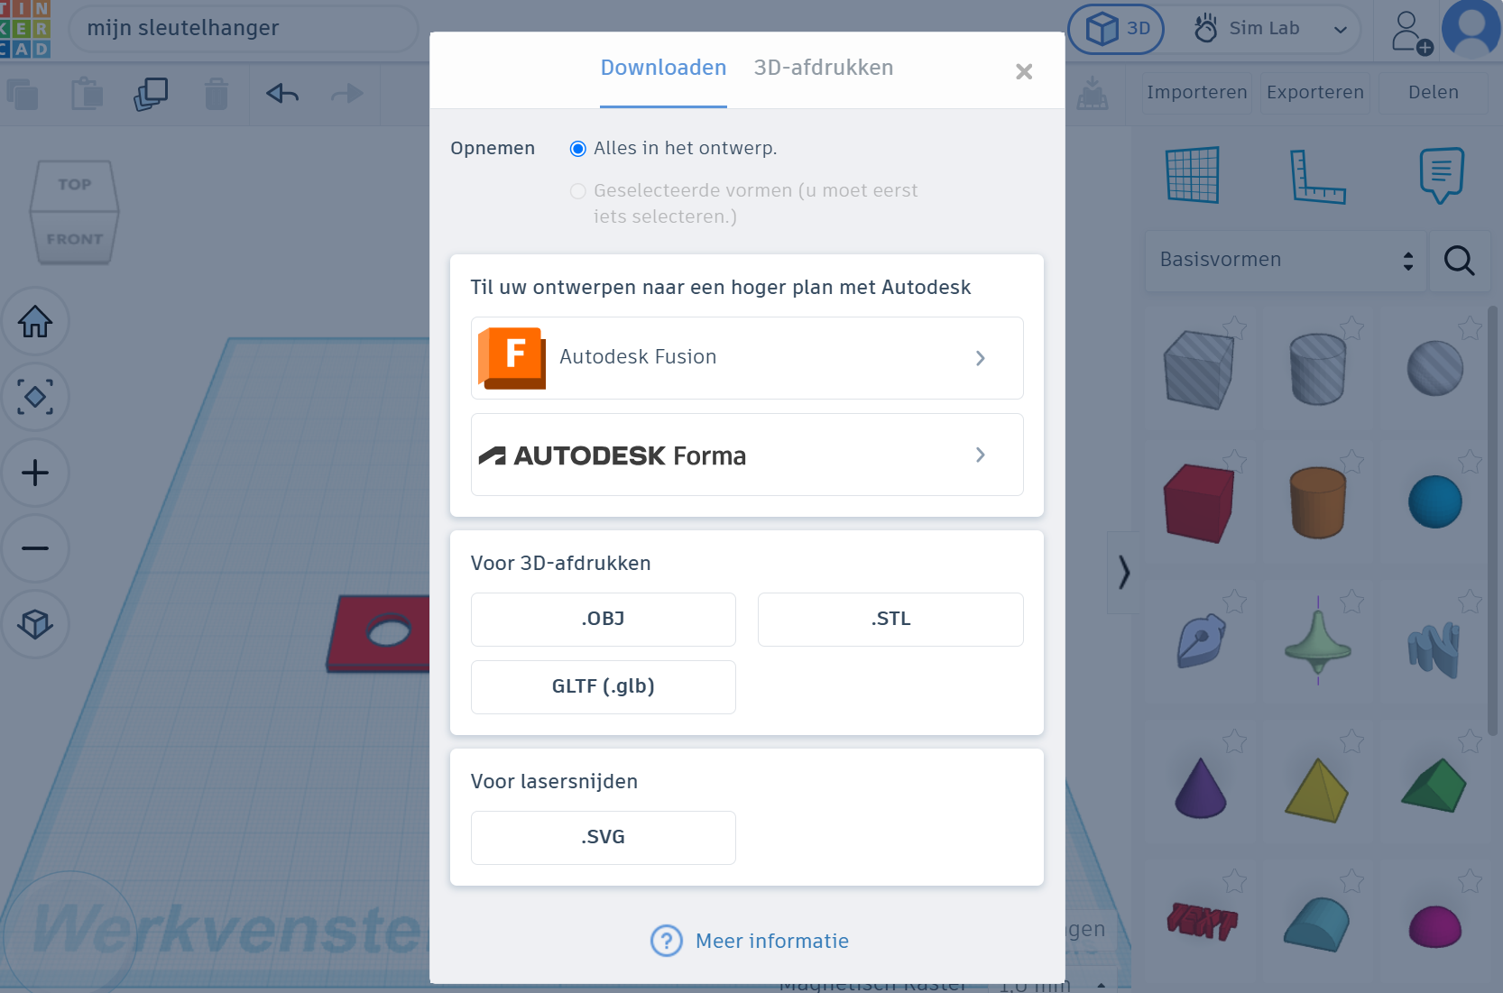1503x993 pixels.
Task: Edit the design name 'mijn sleutelhanger'
Action: pos(243,29)
